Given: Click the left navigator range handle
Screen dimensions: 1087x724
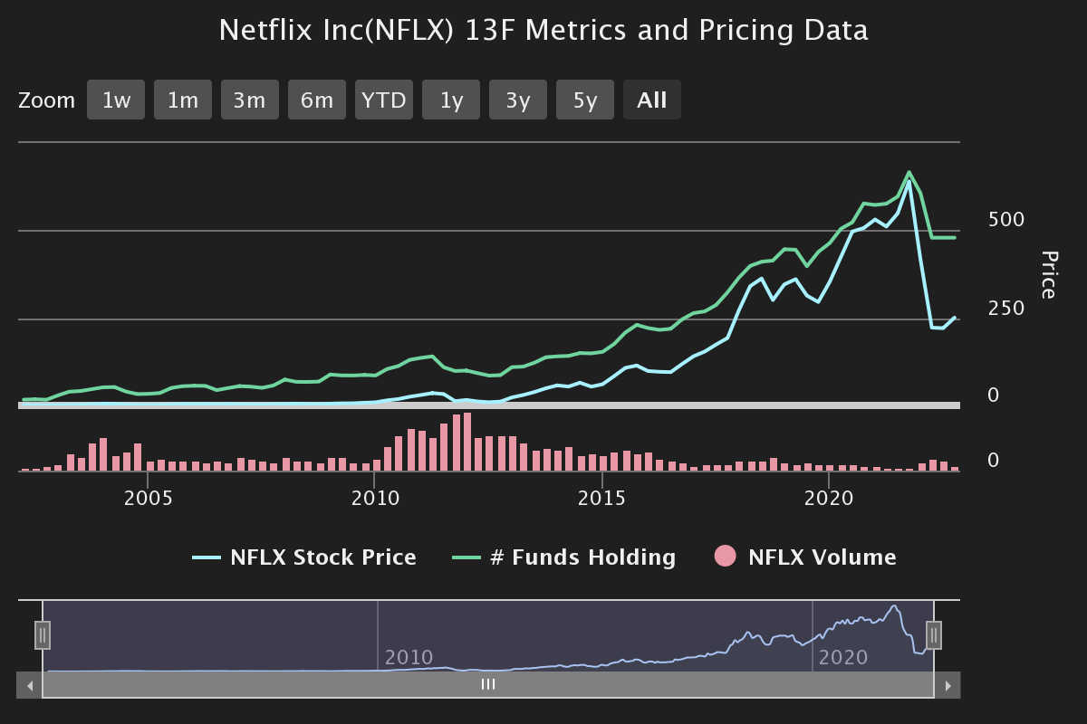Looking at the screenshot, I should (x=43, y=635).
